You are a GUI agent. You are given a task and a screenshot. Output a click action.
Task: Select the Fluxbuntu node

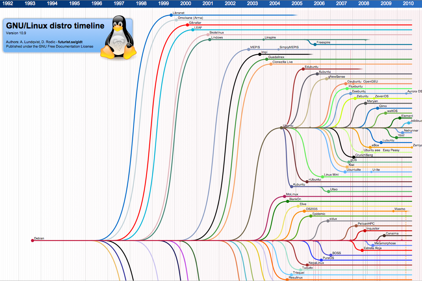coord(347,89)
